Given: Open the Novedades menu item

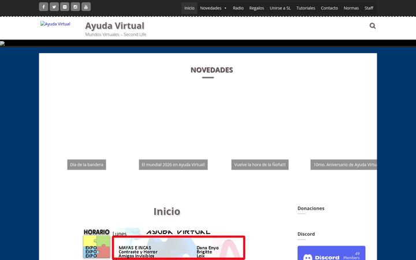Looking at the screenshot, I should [211, 8].
